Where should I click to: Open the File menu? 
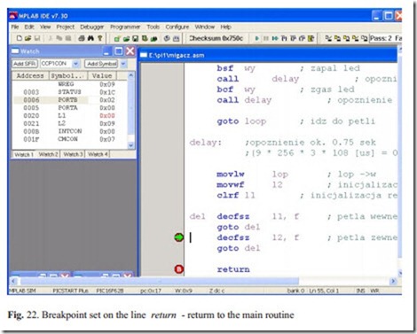click(x=15, y=27)
